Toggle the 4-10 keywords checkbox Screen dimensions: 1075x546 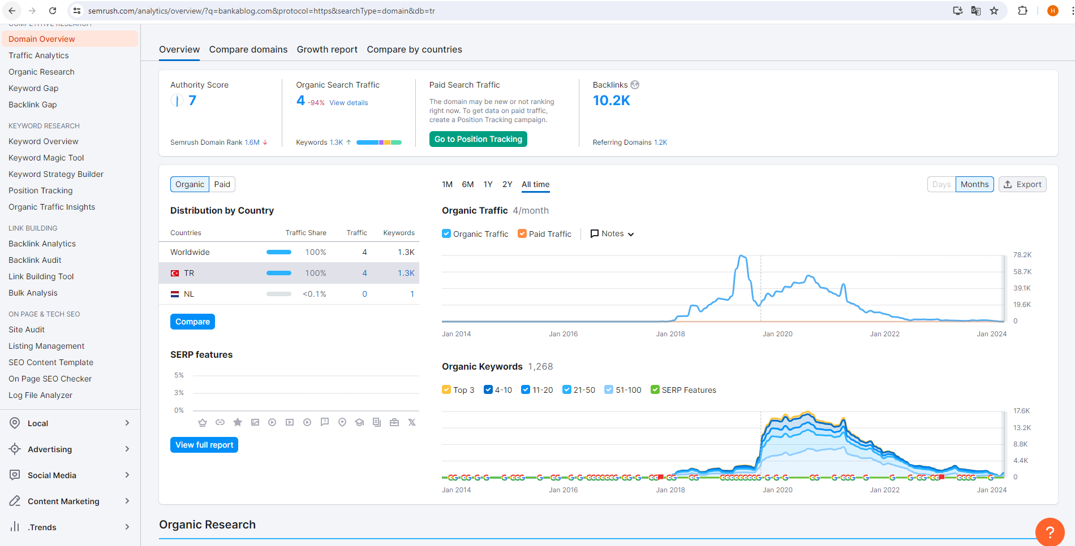coord(488,389)
